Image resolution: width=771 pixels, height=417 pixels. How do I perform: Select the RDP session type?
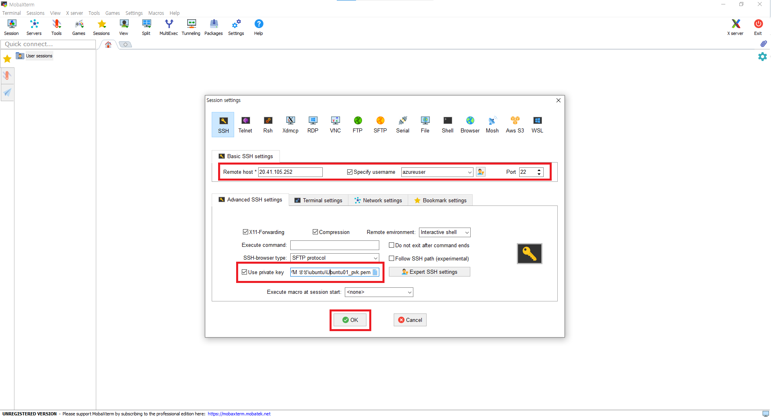point(313,125)
